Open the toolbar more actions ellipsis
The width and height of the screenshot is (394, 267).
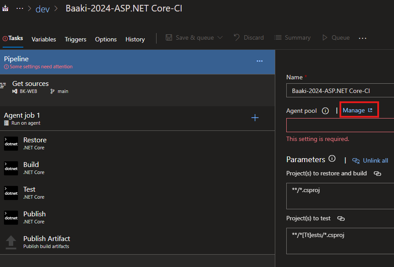pyautogui.click(x=362, y=38)
